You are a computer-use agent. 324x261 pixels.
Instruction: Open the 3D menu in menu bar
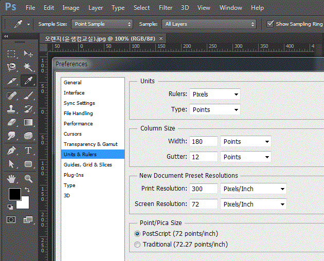click(185, 8)
